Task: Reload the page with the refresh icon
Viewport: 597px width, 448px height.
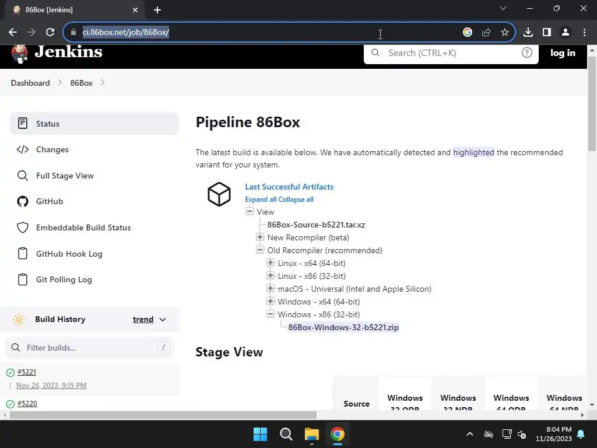Action: (50, 32)
